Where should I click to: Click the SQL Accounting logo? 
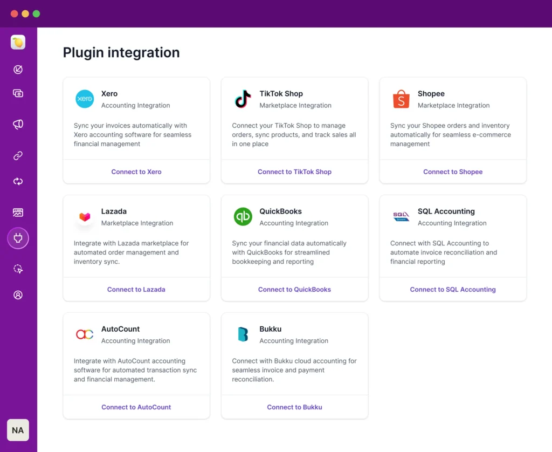401,216
